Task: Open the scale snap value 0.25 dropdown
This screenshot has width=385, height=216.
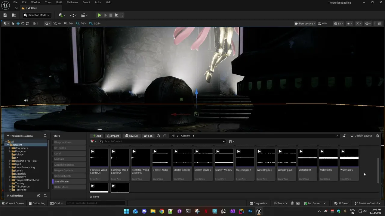Action: click(97, 23)
